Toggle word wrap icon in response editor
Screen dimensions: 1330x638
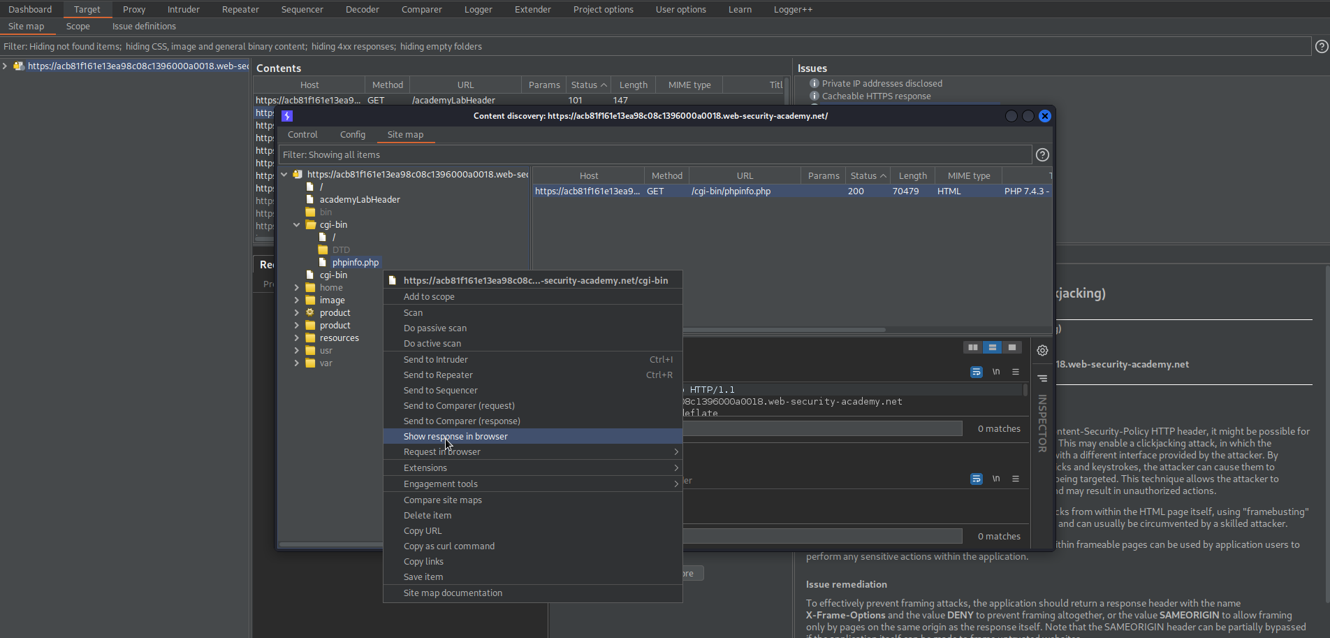977,479
